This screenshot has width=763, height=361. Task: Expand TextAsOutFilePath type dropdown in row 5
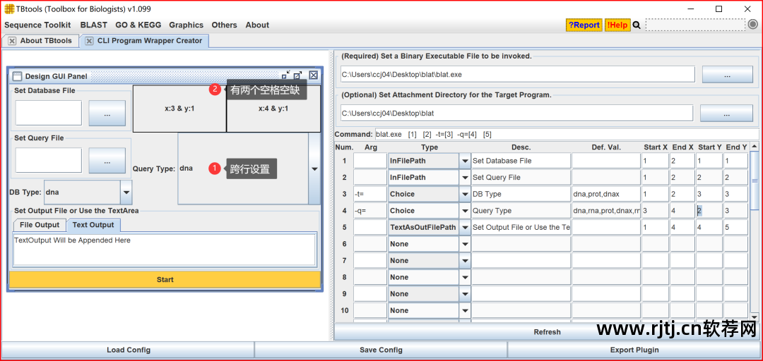465,227
